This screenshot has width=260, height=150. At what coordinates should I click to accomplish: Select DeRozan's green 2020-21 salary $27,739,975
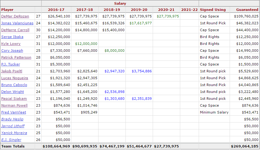click(x=168, y=16)
